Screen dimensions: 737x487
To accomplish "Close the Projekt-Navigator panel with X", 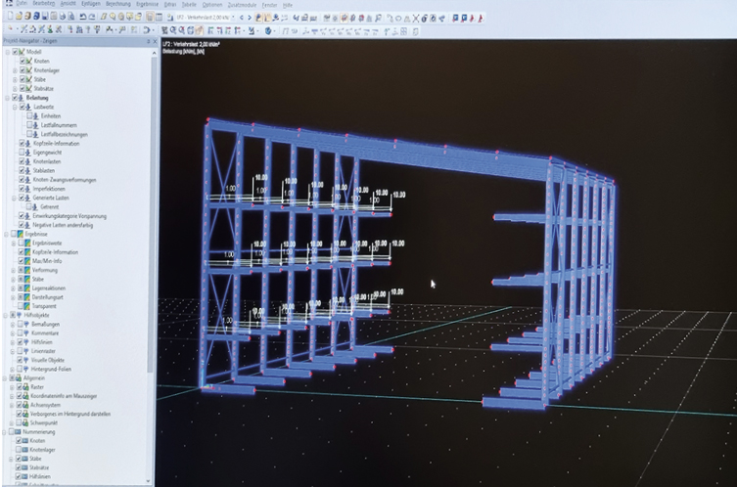I will tap(152, 41).
